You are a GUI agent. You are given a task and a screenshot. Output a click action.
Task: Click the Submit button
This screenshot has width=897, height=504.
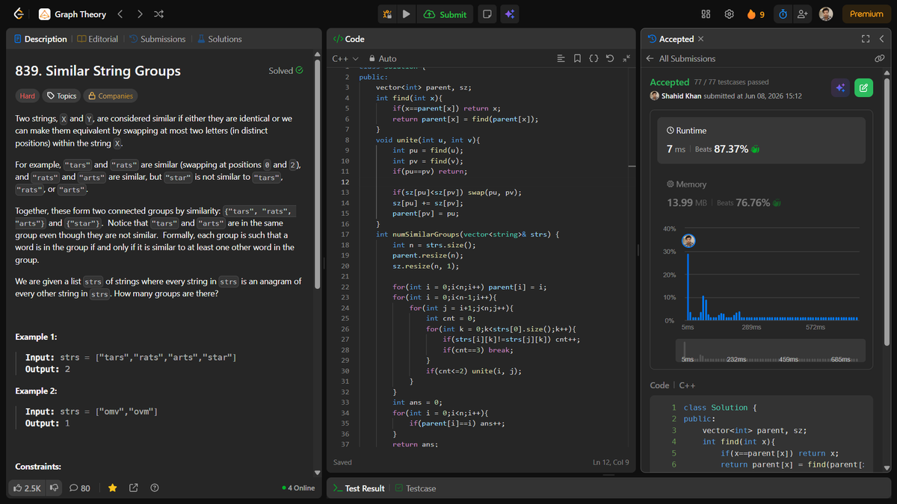point(445,14)
